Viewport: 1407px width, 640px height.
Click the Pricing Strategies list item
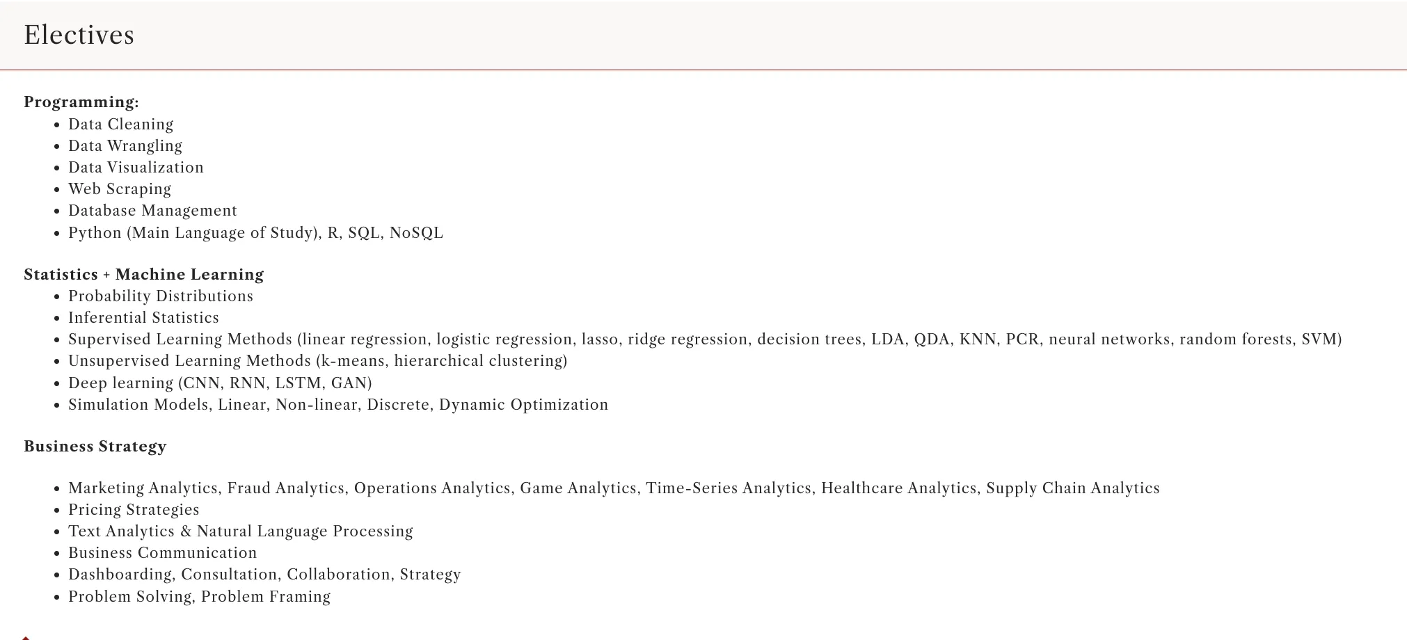pyautogui.click(x=134, y=510)
